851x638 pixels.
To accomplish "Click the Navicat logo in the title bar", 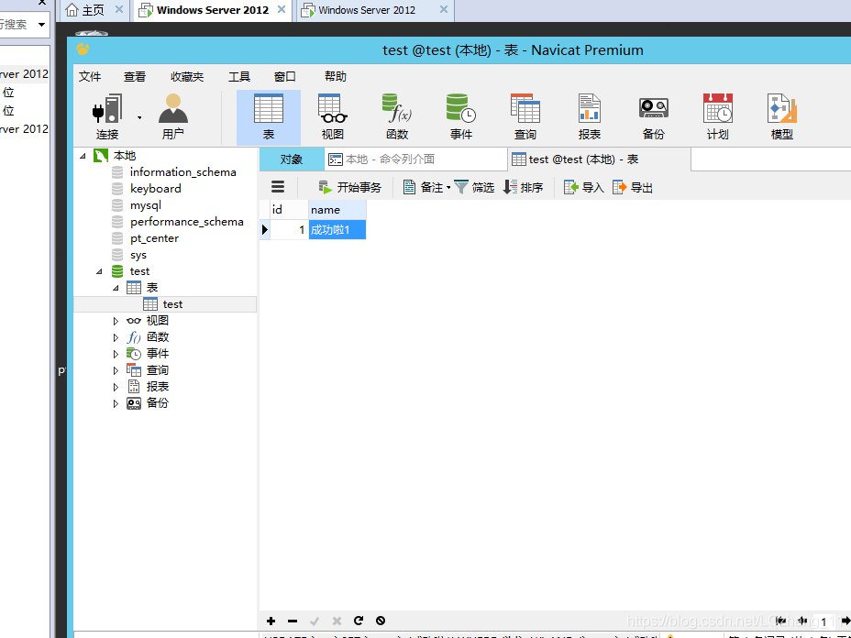I will tap(83, 49).
